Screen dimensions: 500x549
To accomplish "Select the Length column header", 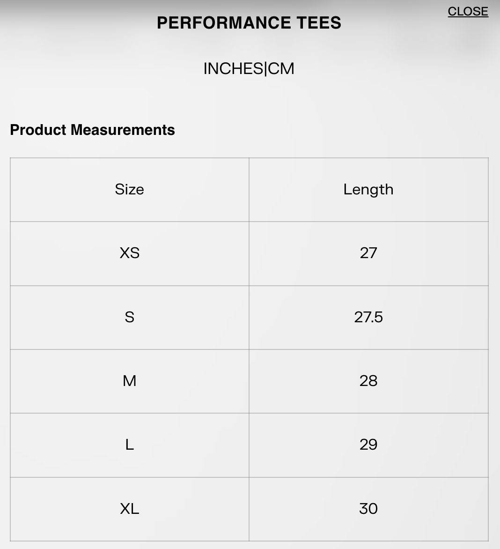I will coord(368,189).
